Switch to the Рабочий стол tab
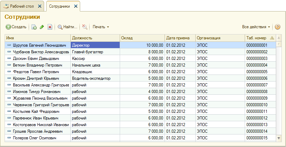The image size is (286, 147). 22,6
